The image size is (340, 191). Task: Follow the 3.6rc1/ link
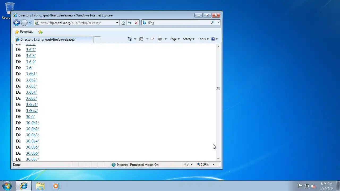click(x=32, y=105)
